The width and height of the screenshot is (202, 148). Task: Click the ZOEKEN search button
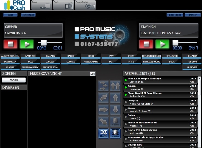coord(14,80)
